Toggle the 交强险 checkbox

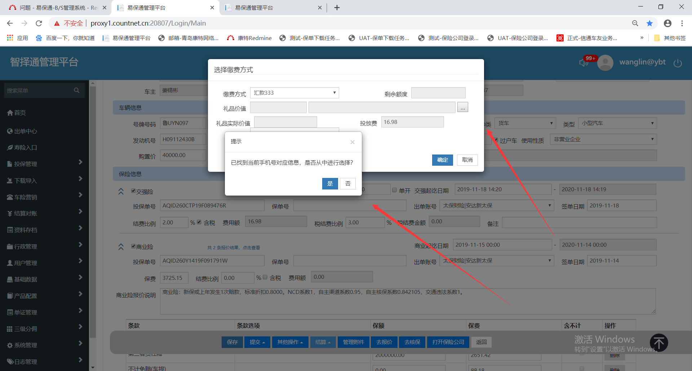pyautogui.click(x=133, y=191)
